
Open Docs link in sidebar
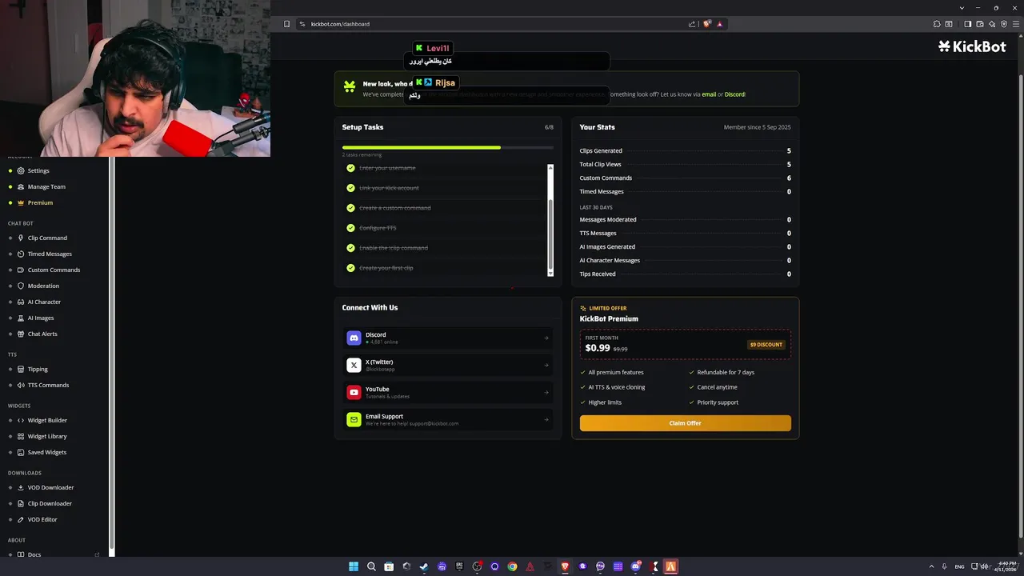34,554
